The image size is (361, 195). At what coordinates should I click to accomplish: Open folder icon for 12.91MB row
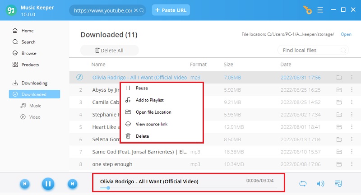339,127
